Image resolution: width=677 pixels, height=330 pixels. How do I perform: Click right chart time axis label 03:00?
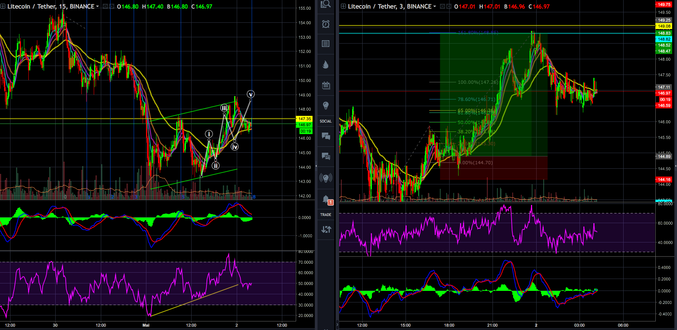[579, 325]
